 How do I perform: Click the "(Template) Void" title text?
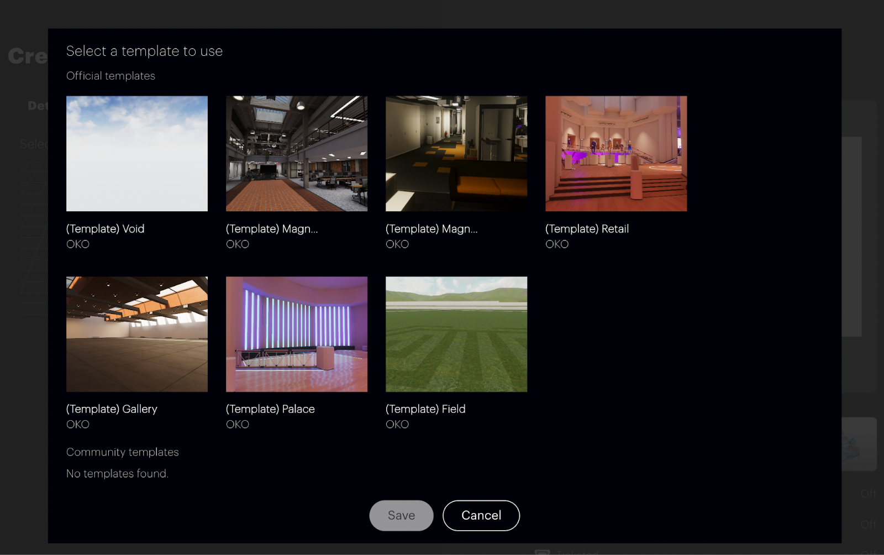pos(105,229)
